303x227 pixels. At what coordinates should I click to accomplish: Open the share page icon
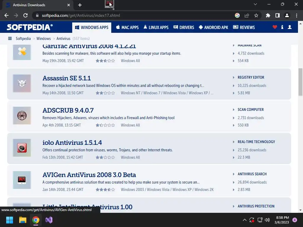(x=247, y=15)
